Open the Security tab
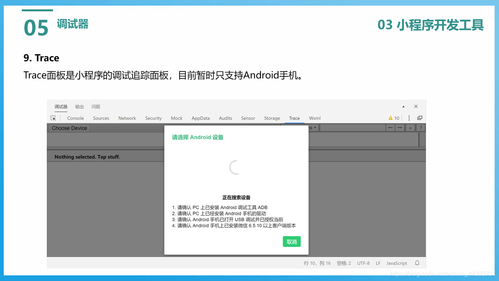499x281 pixels. 153,118
